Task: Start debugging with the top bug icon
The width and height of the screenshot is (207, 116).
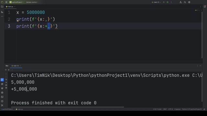Action: coord(168,2)
